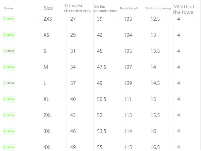Select the 3XL size cell

click(x=47, y=131)
